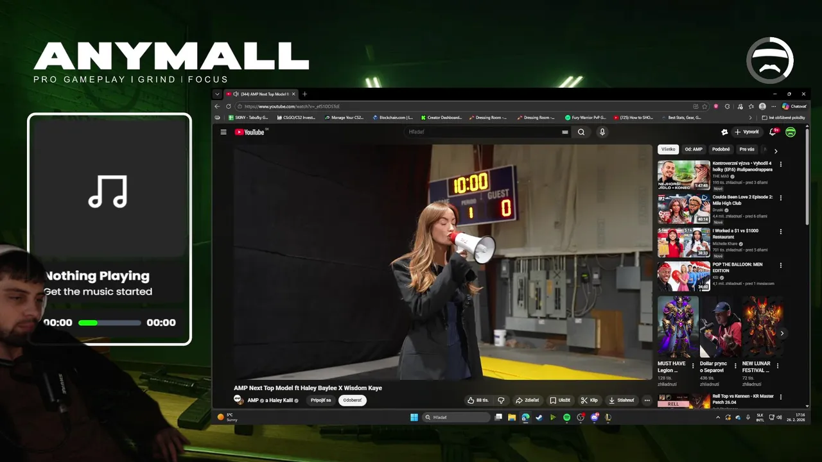Image resolution: width=822 pixels, height=462 pixels.
Task: Click the Uložiť save button
Action: coord(560,400)
